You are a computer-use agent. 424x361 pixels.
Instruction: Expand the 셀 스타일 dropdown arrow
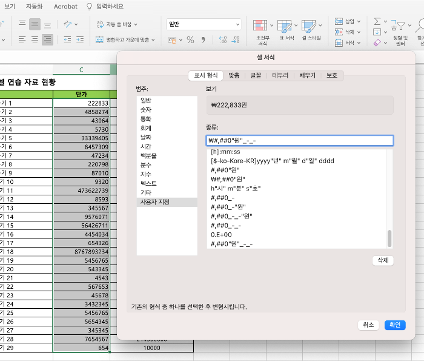click(320, 25)
